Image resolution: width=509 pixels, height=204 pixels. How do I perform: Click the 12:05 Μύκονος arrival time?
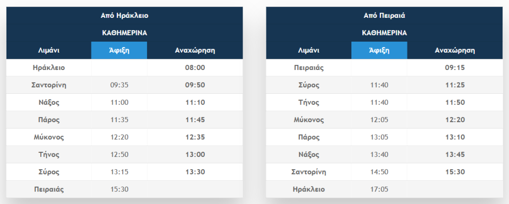[x=379, y=120]
